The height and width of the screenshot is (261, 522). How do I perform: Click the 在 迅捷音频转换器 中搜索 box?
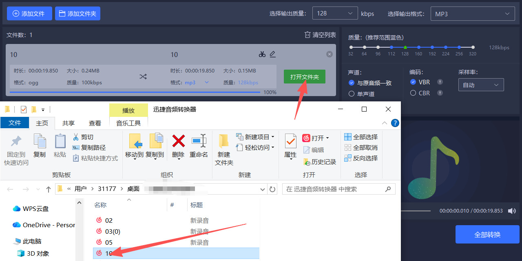pos(339,189)
